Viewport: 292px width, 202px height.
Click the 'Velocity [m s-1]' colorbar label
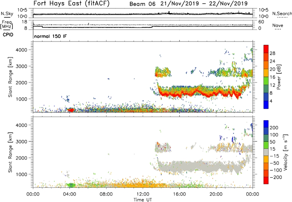285,152
